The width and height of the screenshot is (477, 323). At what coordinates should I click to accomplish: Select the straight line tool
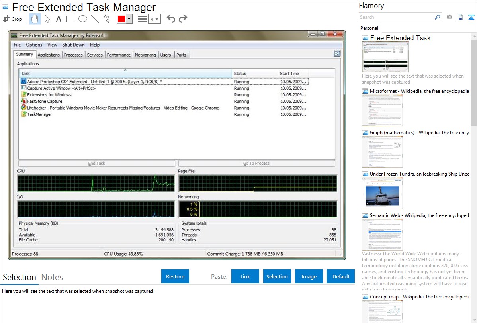95,19
